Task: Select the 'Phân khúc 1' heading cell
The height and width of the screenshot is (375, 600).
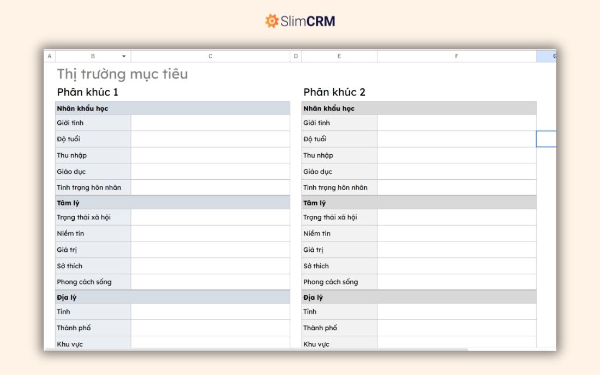Action: coord(88,92)
